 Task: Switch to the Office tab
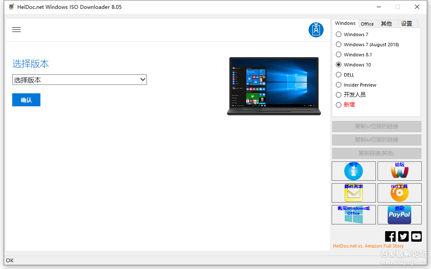pyautogui.click(x=367, y=24)
